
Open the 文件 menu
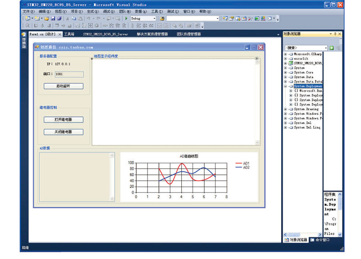(28, 12)
